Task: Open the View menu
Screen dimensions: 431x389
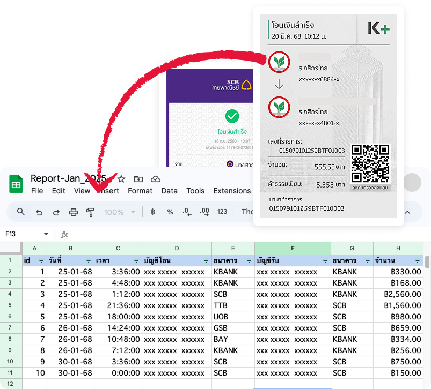Action: pos(82,191)
